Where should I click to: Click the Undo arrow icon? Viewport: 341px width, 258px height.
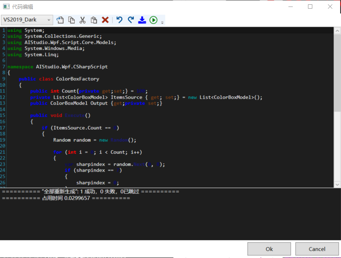(119, 20)
